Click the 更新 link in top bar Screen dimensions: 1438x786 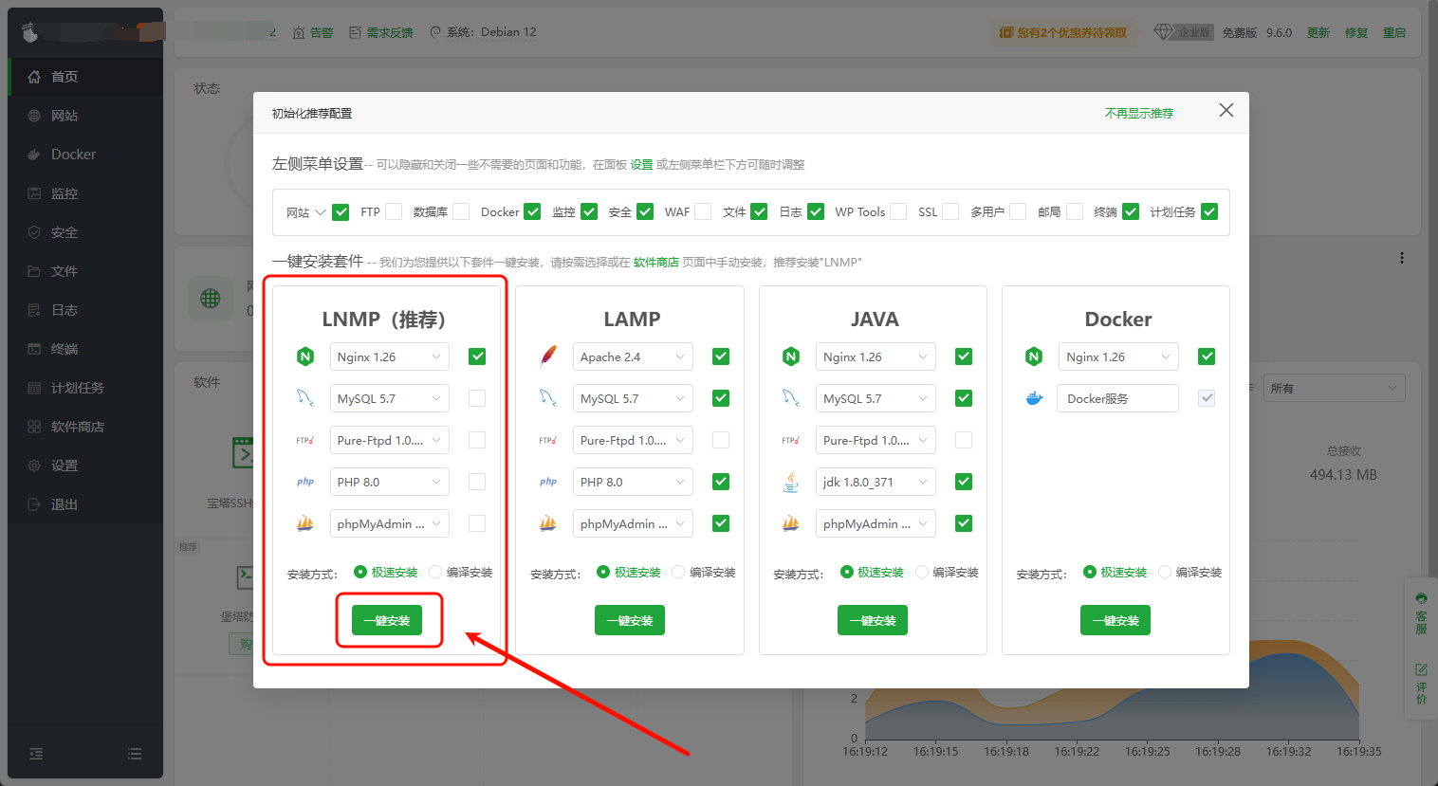(1318, 32)
